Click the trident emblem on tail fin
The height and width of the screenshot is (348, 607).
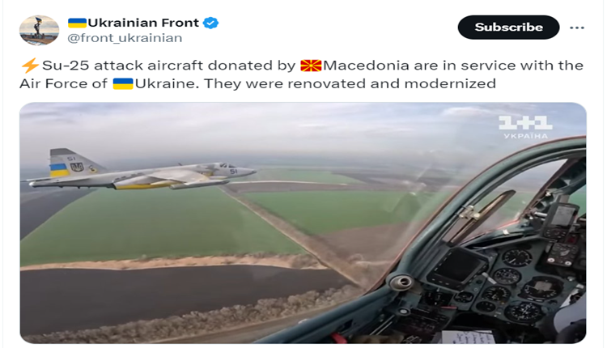tap(77, 168)
